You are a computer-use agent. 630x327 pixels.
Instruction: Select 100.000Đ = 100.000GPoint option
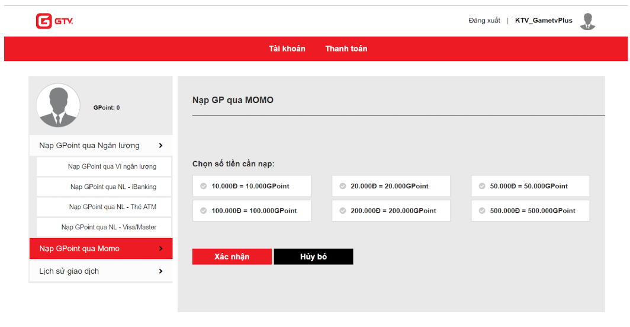(252, 211)
